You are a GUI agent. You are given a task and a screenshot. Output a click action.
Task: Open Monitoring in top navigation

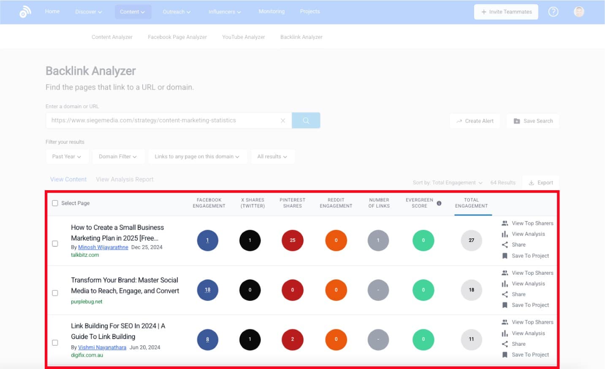click(x=271, y=11)
